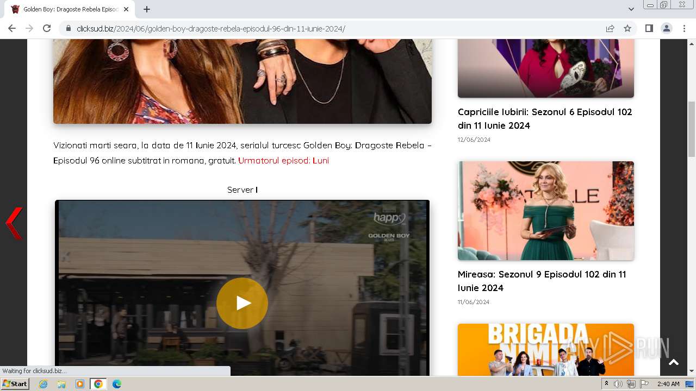This screenshot has width=696, height=391.
Task: Open Capriciile Iubirii Sezonul 6 Episodul 102 link
Action: pyautogui.click(x=545, y=118)
